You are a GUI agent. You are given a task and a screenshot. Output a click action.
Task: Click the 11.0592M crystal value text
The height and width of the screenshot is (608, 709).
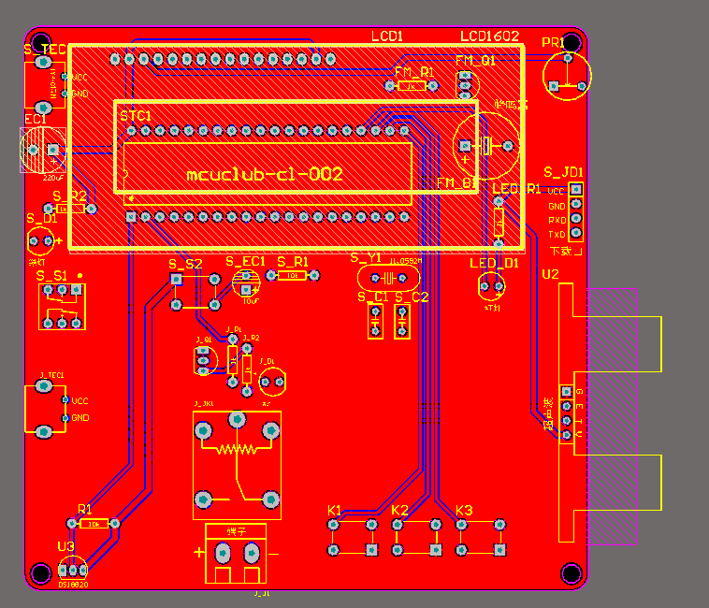click(x=406, y=261)
